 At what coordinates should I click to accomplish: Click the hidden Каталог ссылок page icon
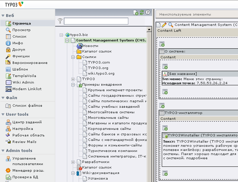[x=79, y=167]
